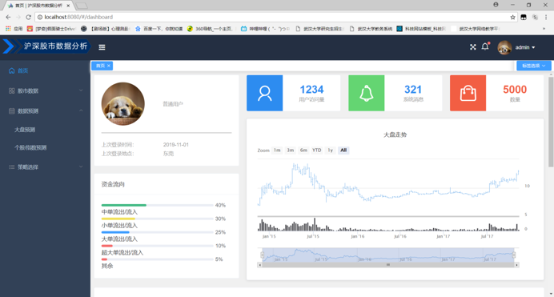Click the red shopping bag icon
Image resolution: width=554 pixels, height=297 pixels.
point(468,93)
